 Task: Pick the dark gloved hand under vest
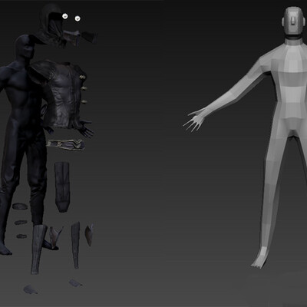(x=85, y=128)
